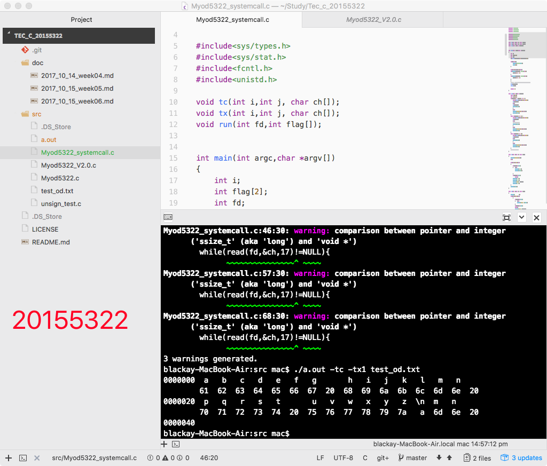Screen dimensions: 547x466
Task: Select a.out in the src folder
Action: [49, 140]
